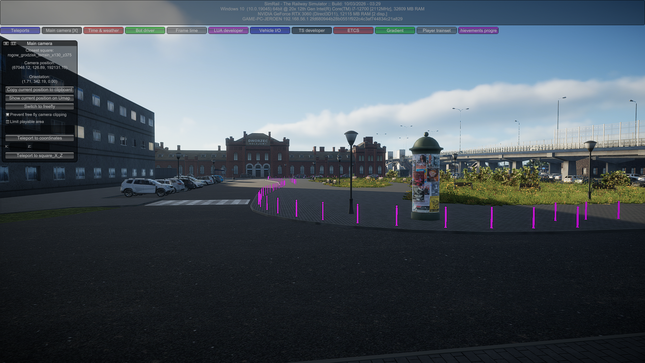The height and width of the screenshot is (363, 645).
Task: Toggle the Main camera [X] panel button
Action: pos(61,31)
